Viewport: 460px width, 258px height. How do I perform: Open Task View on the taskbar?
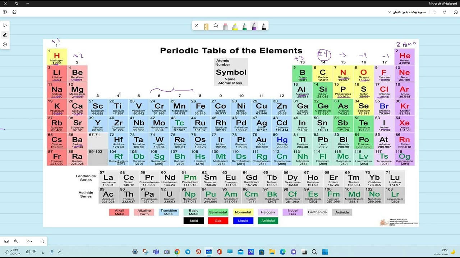click(304, 252)
